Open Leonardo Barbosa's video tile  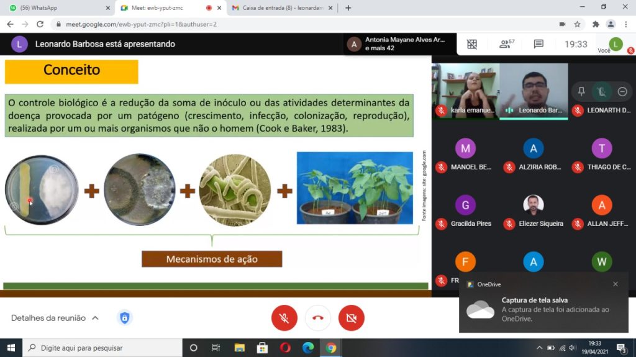tap(534, 91)
